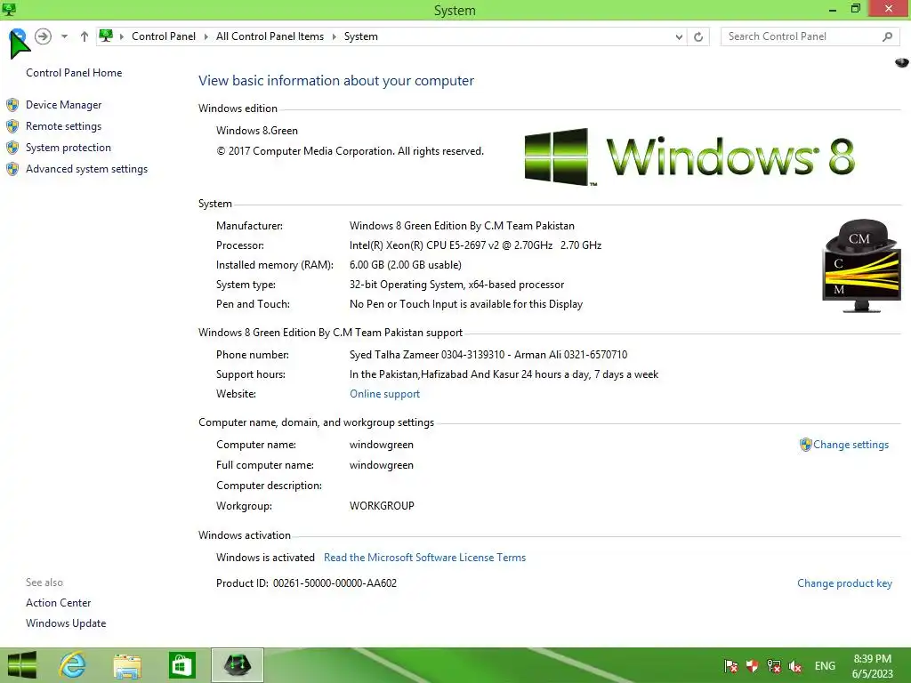Viewport: 911px width, 683px height.
Task: Select Control Panel breadcrumb
Action: (x=164, y=36)
